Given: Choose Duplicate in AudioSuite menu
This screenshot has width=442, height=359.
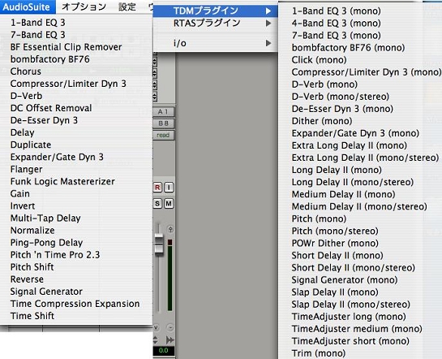Looking at the screenshot, I should pyautogui.click(x=31, y=145).
